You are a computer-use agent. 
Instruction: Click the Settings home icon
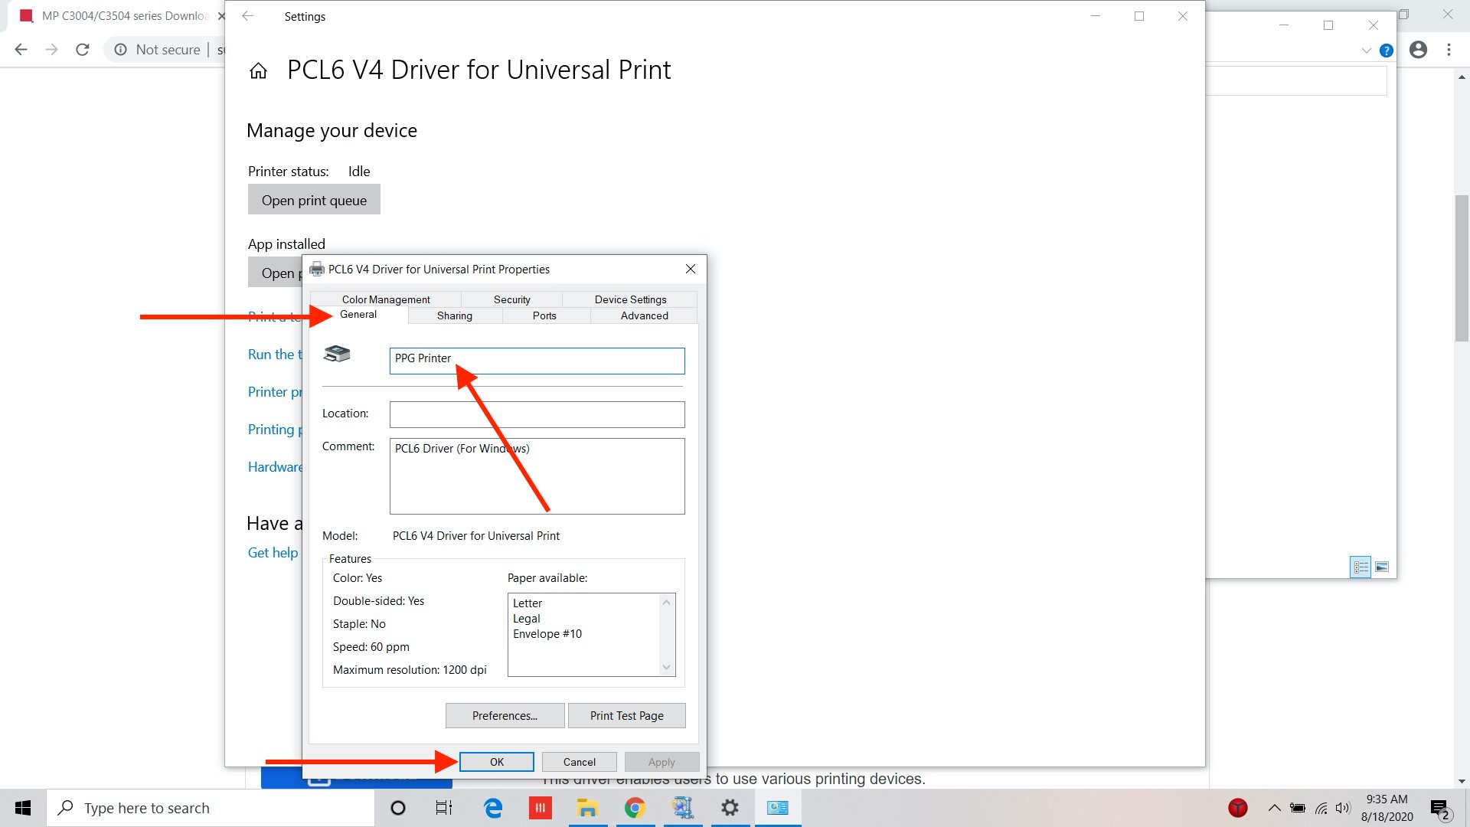(x=258, y=71)
